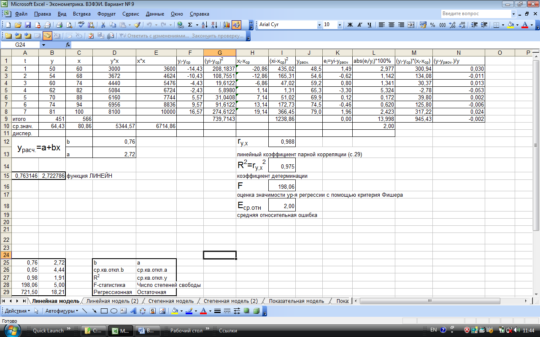Select column G header
This screenshot has height=337, width=540.
(x=219, y=53)
